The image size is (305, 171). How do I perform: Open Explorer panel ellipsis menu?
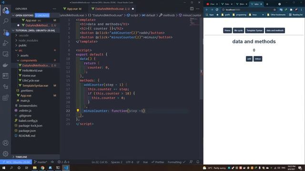pos(54,9)
